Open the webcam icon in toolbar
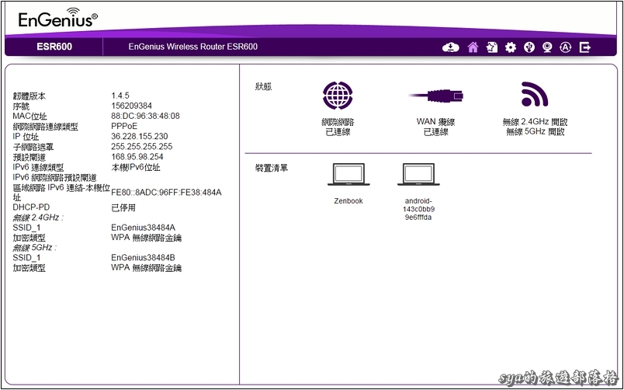The width and height of the screenshot is (624, 390). [547, 47]
